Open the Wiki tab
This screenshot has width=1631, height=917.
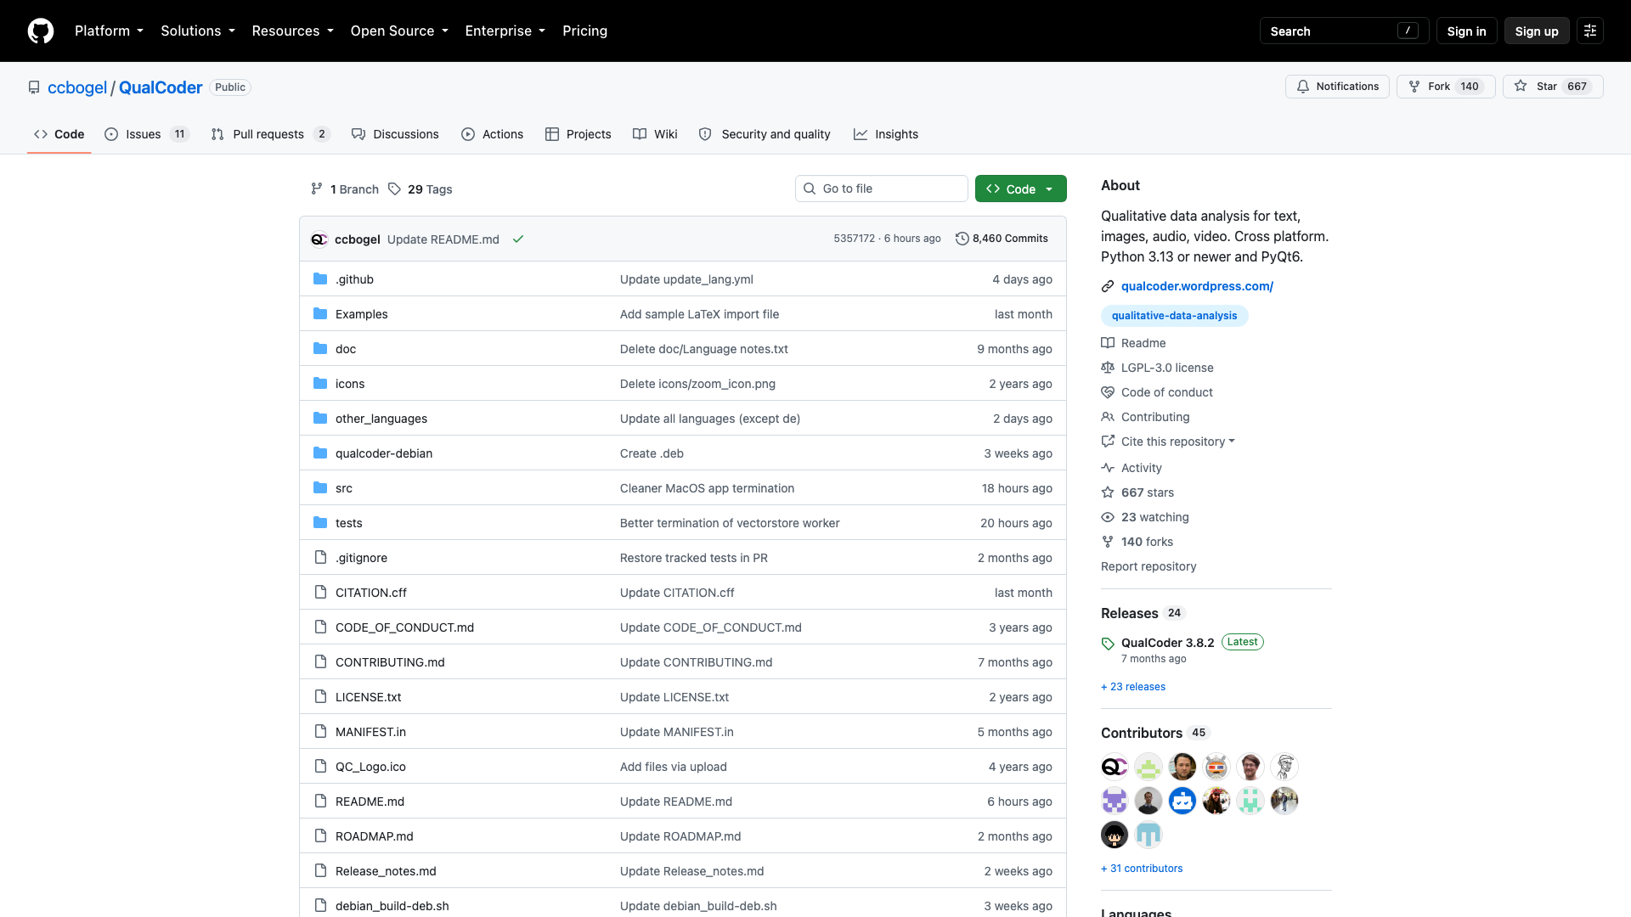pos(655,134)
